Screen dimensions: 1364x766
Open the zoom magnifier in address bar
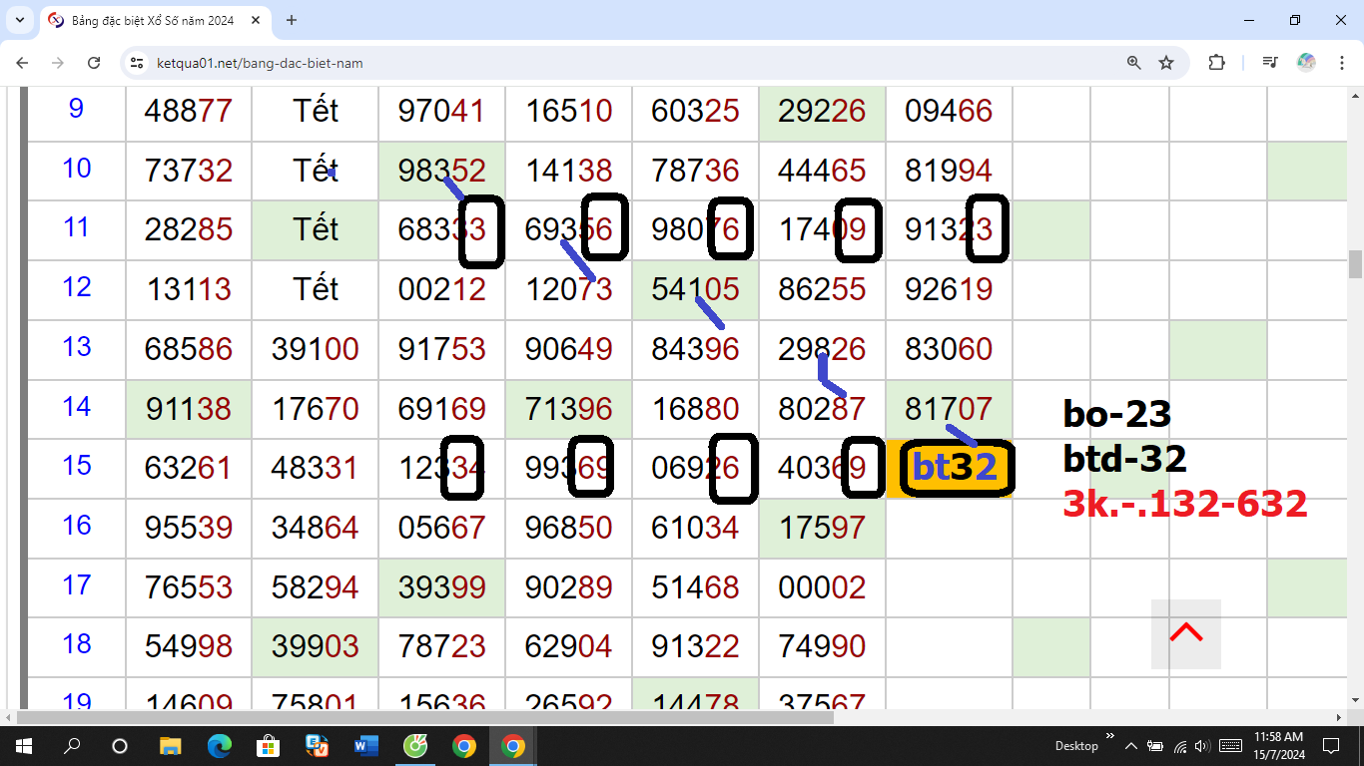click(x=1133, y=63)
